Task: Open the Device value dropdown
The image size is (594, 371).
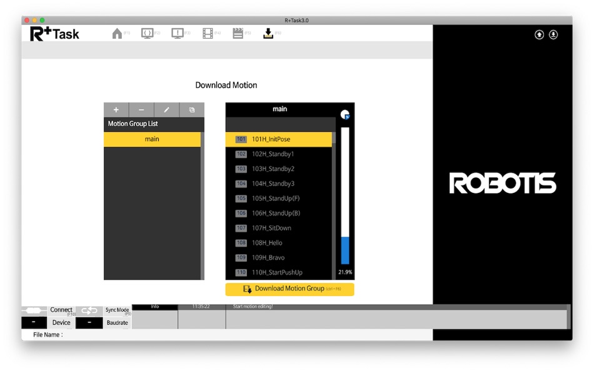Action: (x=34, y=323)
